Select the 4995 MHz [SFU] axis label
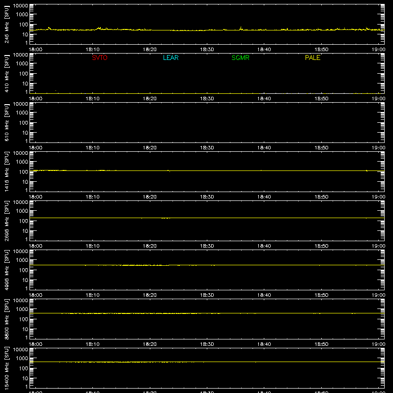The image size is (393, 393). pyautogui.click(x=7, y=270)
